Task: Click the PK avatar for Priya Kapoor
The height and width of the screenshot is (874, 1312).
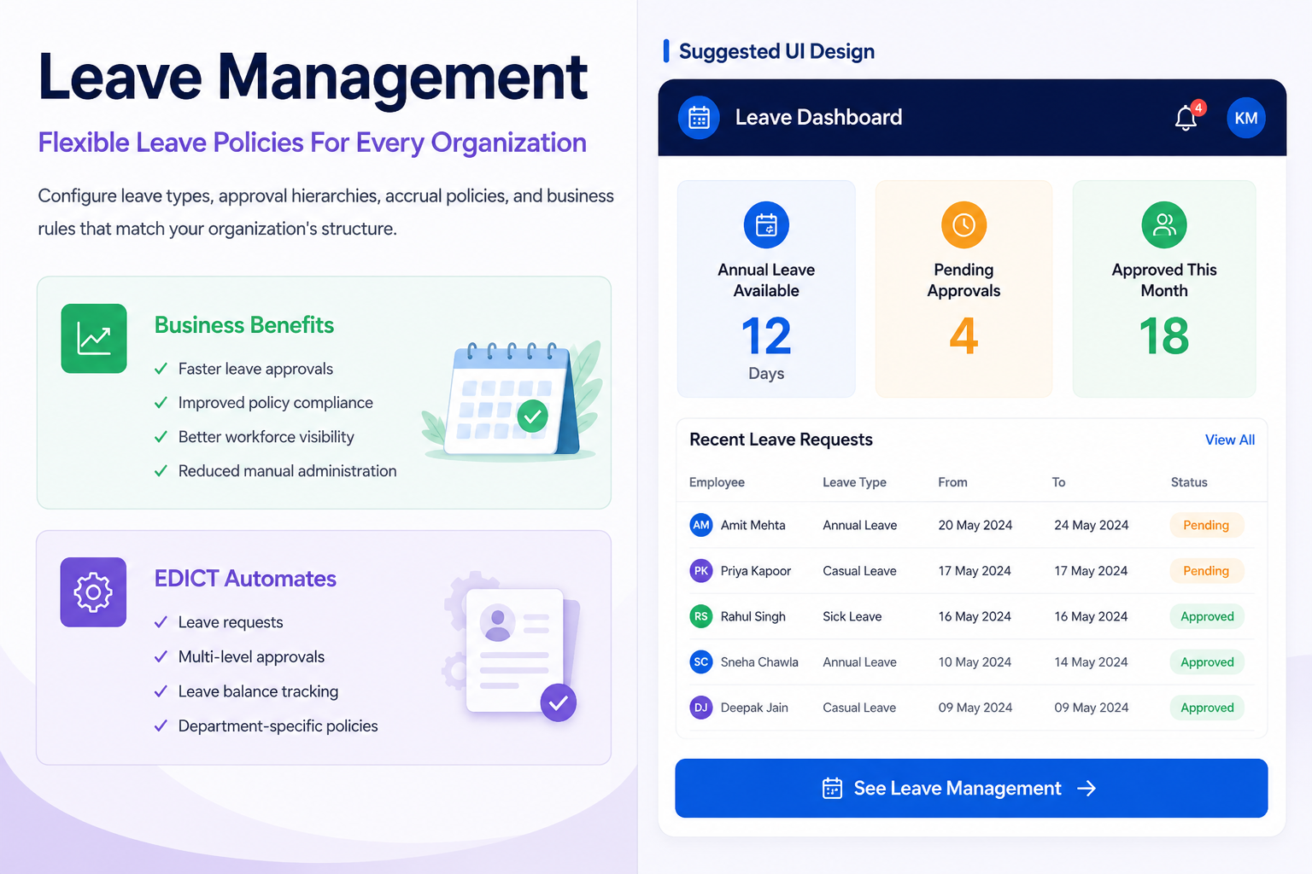Action: pos(701,571)
